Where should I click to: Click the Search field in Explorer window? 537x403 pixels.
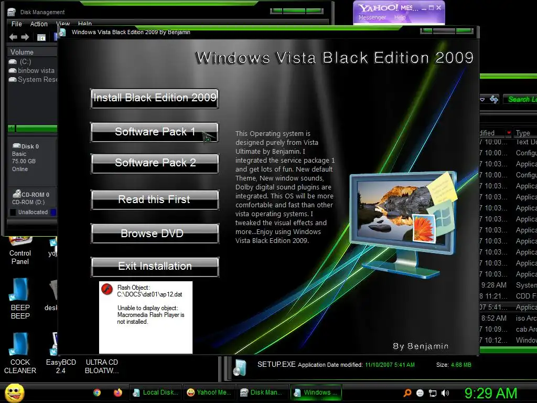click(x=520, y=99)
